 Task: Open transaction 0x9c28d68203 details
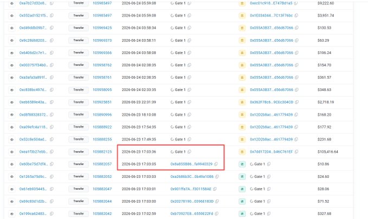[33, 40]
